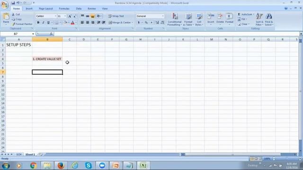Switch to the Formulas tab
The width and height of the screenshot is (303, 170).
click(x=64, y=8)
